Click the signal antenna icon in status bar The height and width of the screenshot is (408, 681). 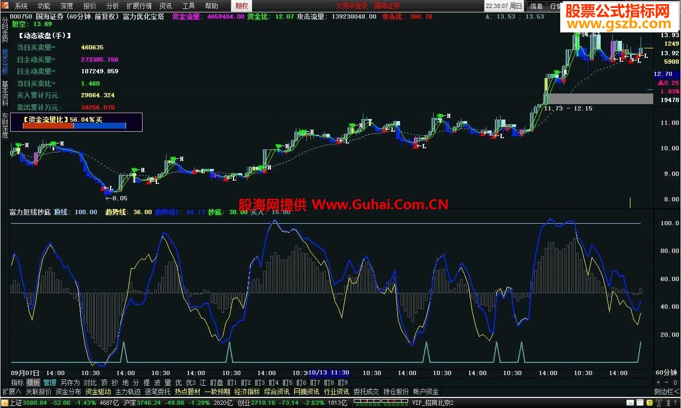659,403
